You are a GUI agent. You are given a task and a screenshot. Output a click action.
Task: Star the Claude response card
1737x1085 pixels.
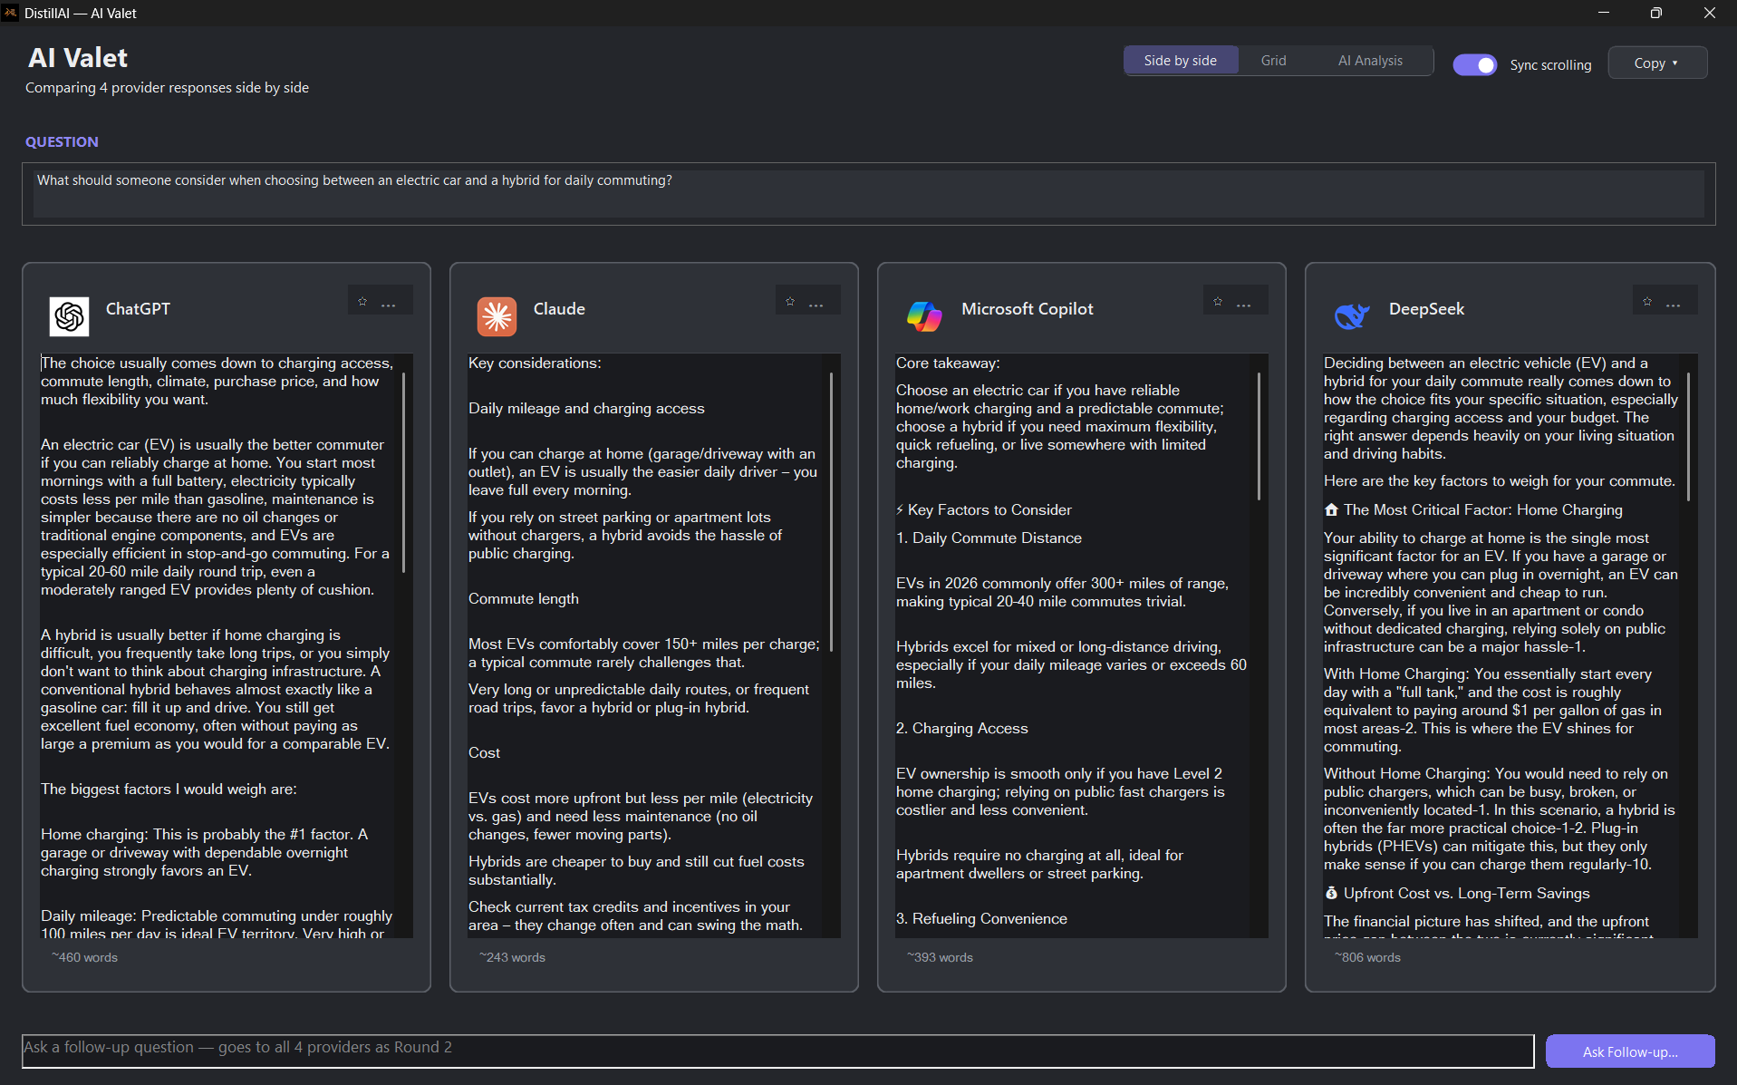pyautogui.click(x=790, y=303)
